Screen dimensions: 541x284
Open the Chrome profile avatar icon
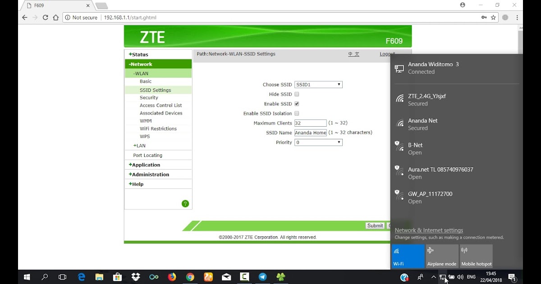click(x=463, y=5)
